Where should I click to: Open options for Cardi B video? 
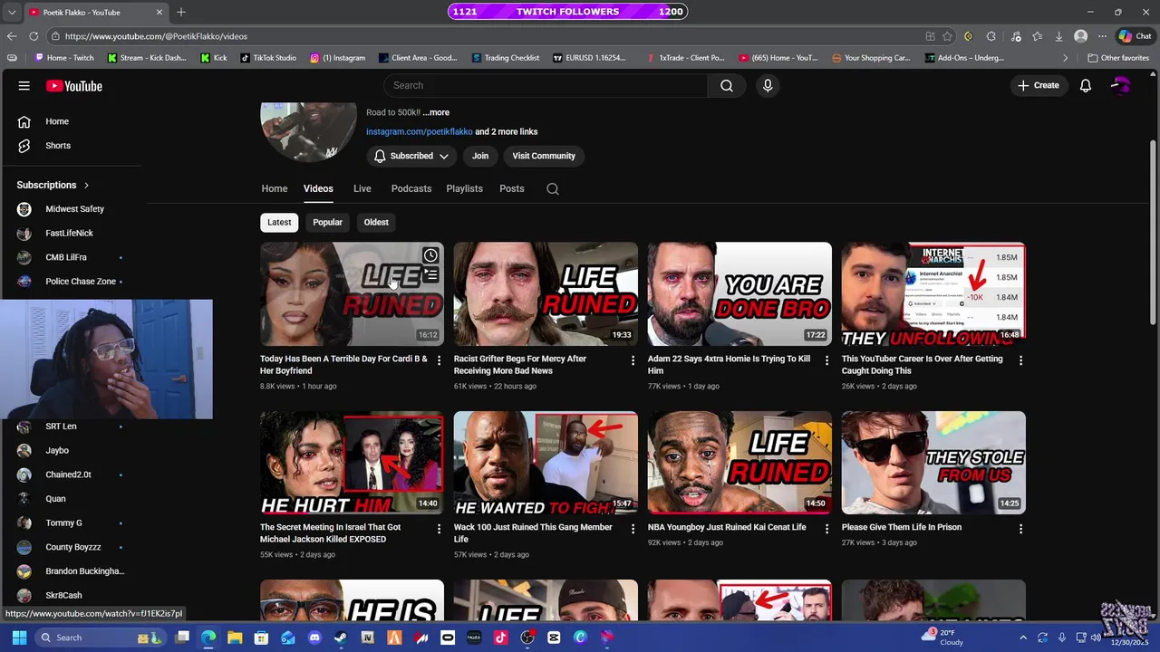439,360
